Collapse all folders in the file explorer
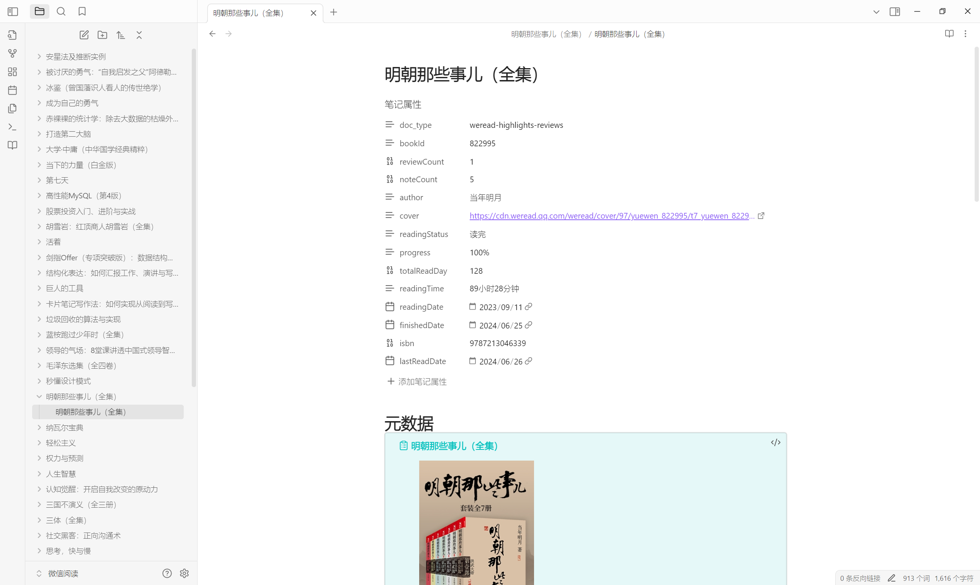 (139, 35)
